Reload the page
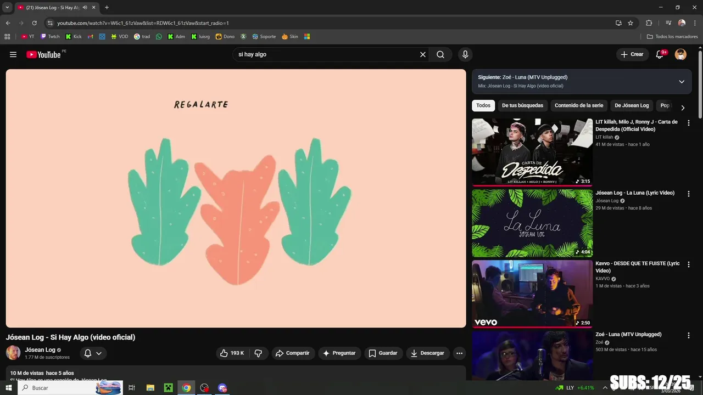This screenshot has height=395, width=703. pos(34,23)
